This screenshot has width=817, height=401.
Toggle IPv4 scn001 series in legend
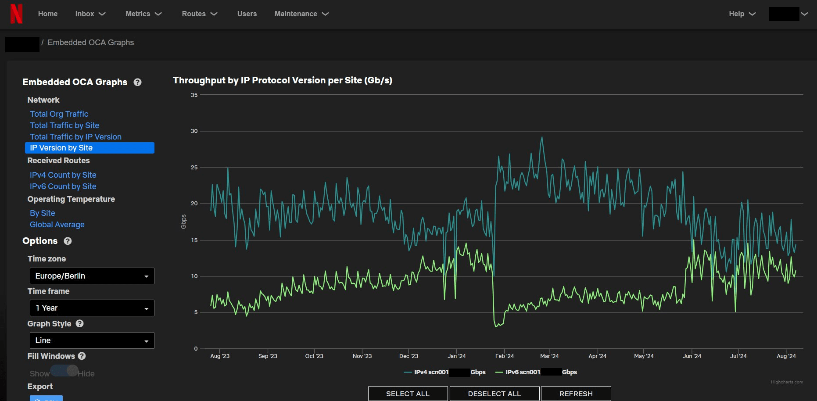click(444, 372)
